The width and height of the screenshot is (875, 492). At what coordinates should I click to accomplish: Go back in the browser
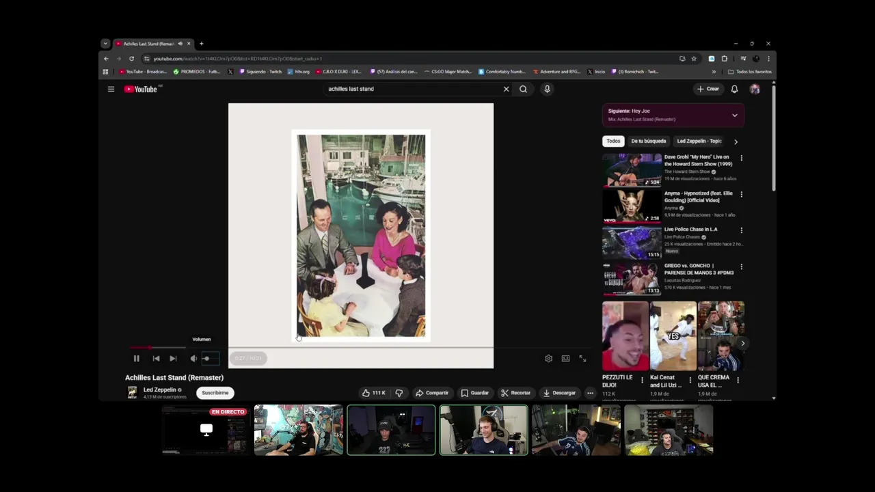[x=106, y=59]
